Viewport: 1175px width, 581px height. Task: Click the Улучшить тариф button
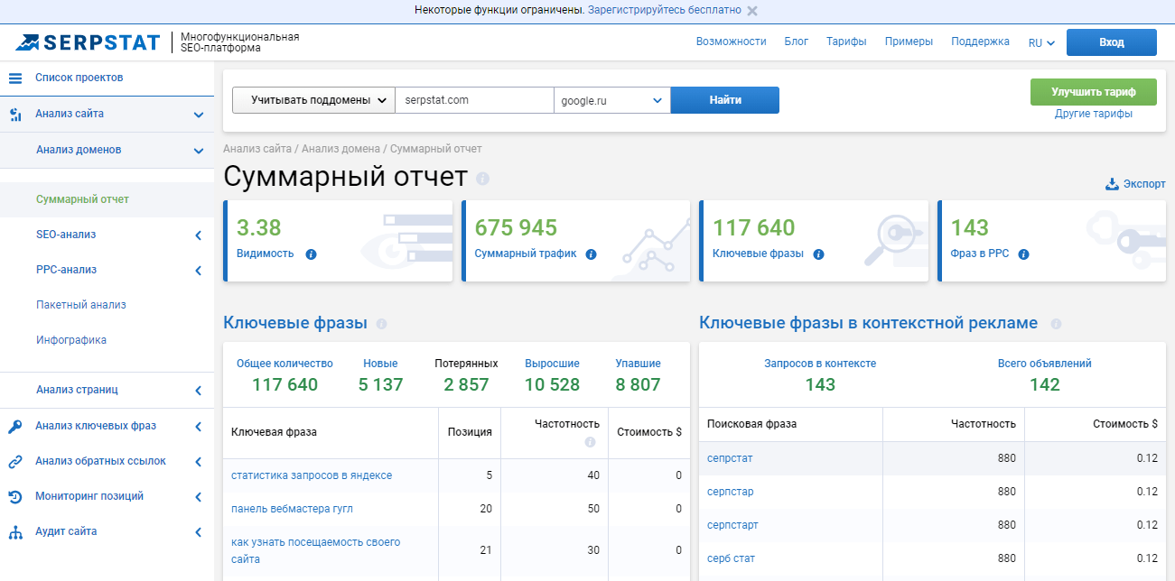coord(1093,92)
